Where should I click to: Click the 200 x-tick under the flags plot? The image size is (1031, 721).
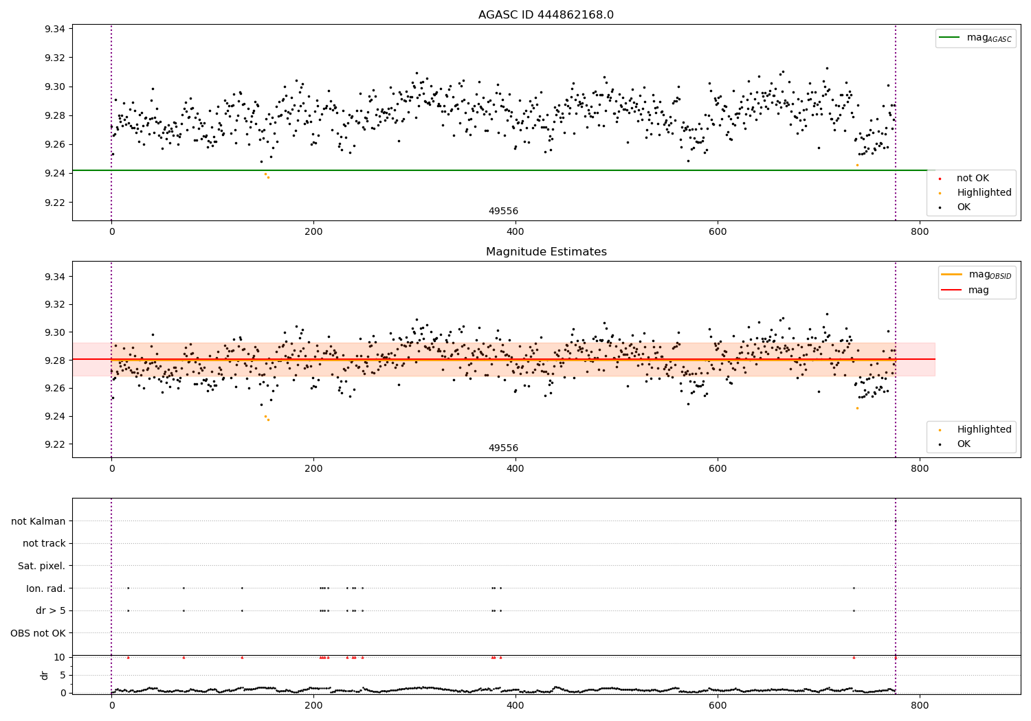point(313,706)
